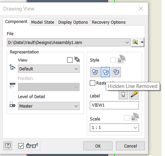The width and height of the screenshot is (165, 156).
Task: Toggle the Raster View checkbox
Action: [x=92, y=83]
